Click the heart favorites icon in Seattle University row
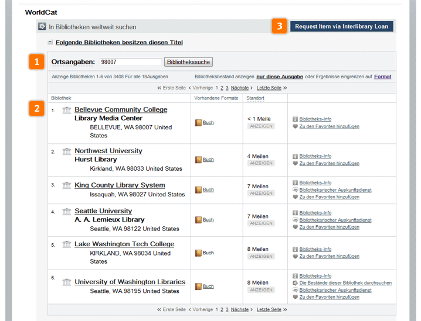Screen dimensions: 421x321 click(295, 227)
